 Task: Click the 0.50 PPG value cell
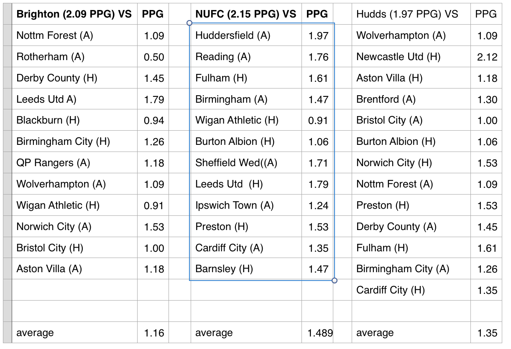click(x=153, y=57)
